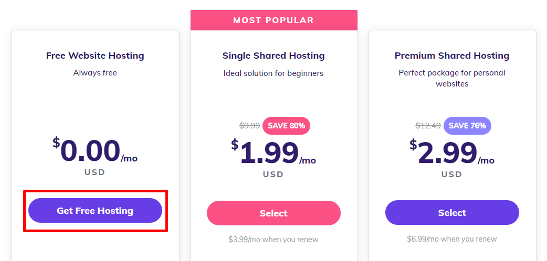Click the crossed-out $9.99 price
The width and height of the screenshot is (547, 261).
pos(249,125)
